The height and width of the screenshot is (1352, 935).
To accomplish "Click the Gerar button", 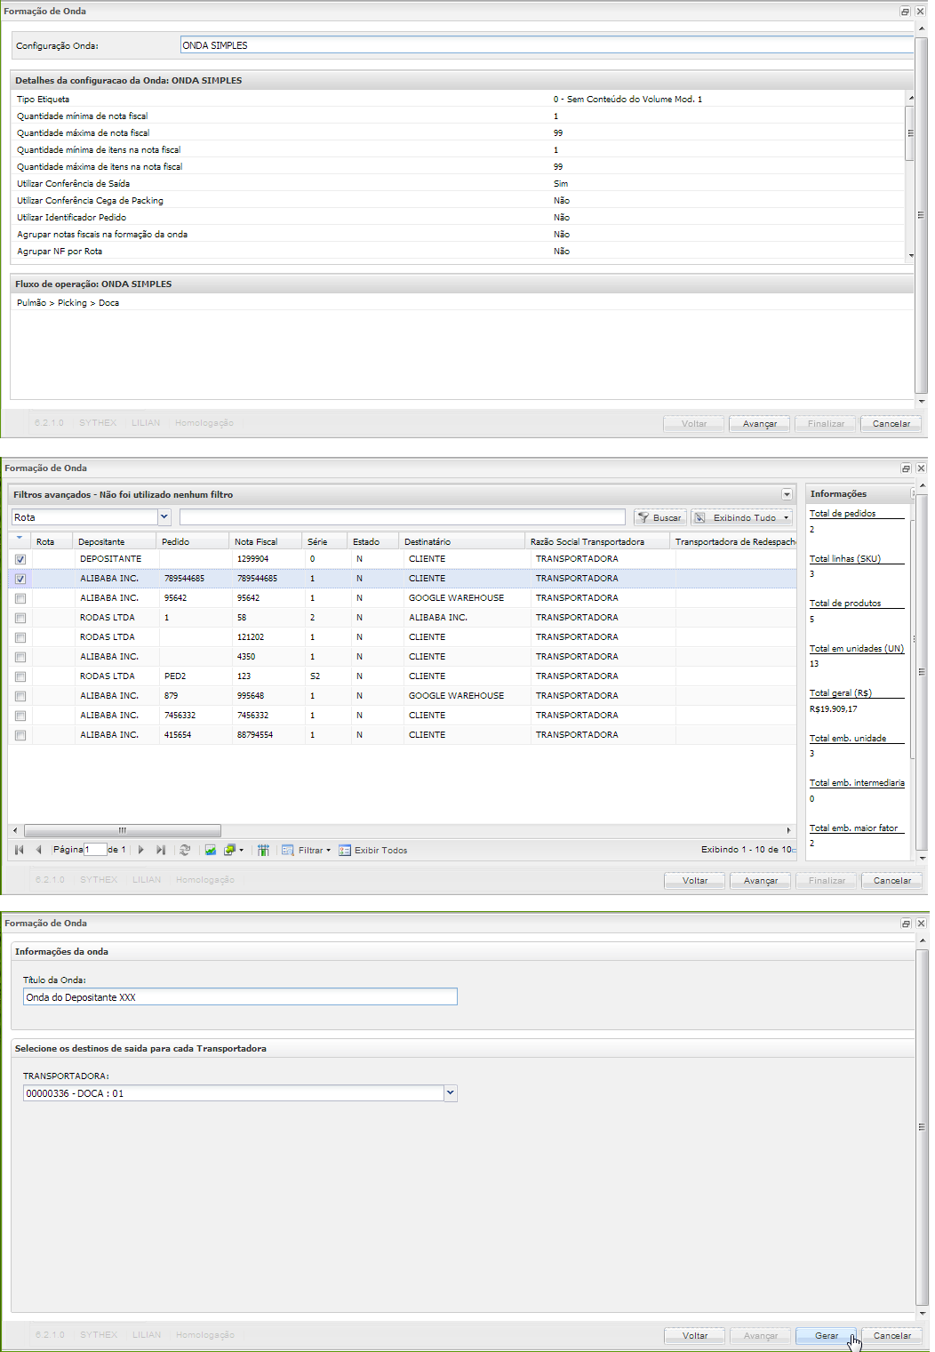I will (x=827, y=1336).
